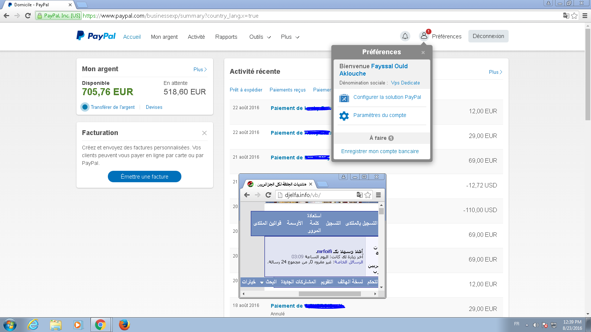The image size is (591, 332).
Task: Open قوانين المنتدى forum menu item
Action: [x=267, y=223]
